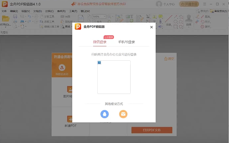Screen dimensions: 229x143
Task: Expand dropdown beside new document icon
Action: 26,27
